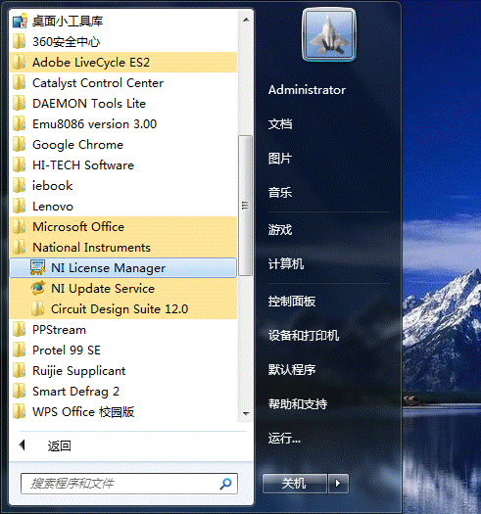Click the Adobe LiveCycle ES2 folder icon
This screenshot has width=481, height=514.
click(x=20, y=63)
